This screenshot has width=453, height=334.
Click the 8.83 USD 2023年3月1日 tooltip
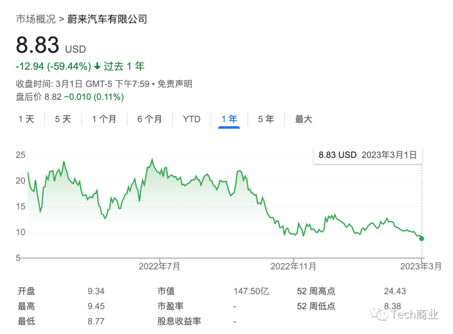(368, 155)
